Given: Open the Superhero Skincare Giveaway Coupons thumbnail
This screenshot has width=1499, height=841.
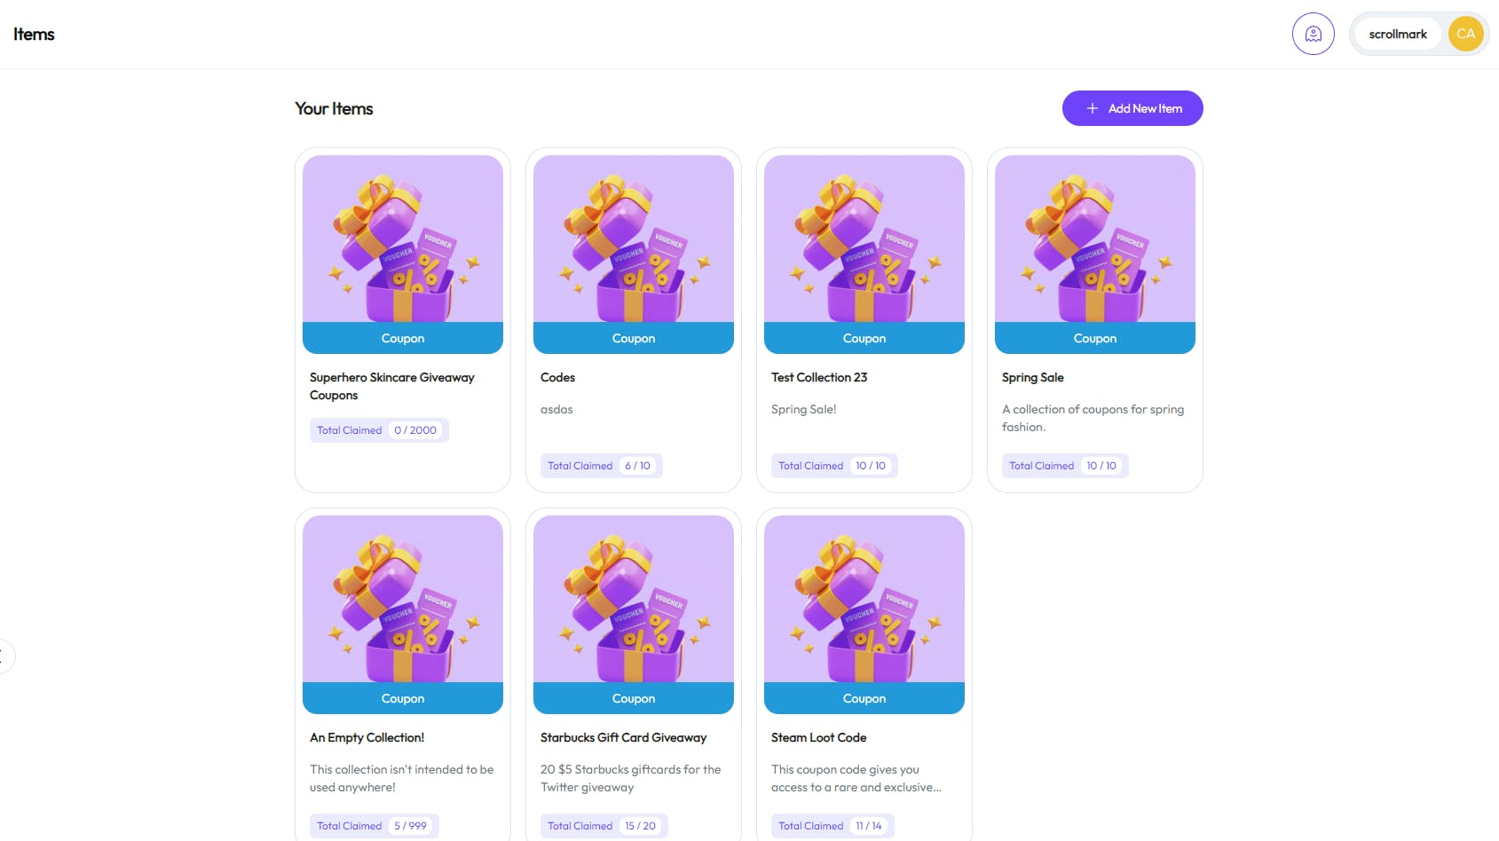Looking at the screenshot, I should pyautogui.click(x=403, y=239).
